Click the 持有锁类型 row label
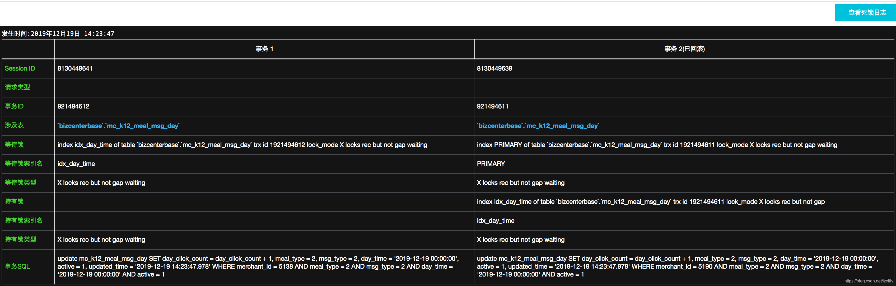Viewport: 896px width, 286px height. tap(21, 240)
